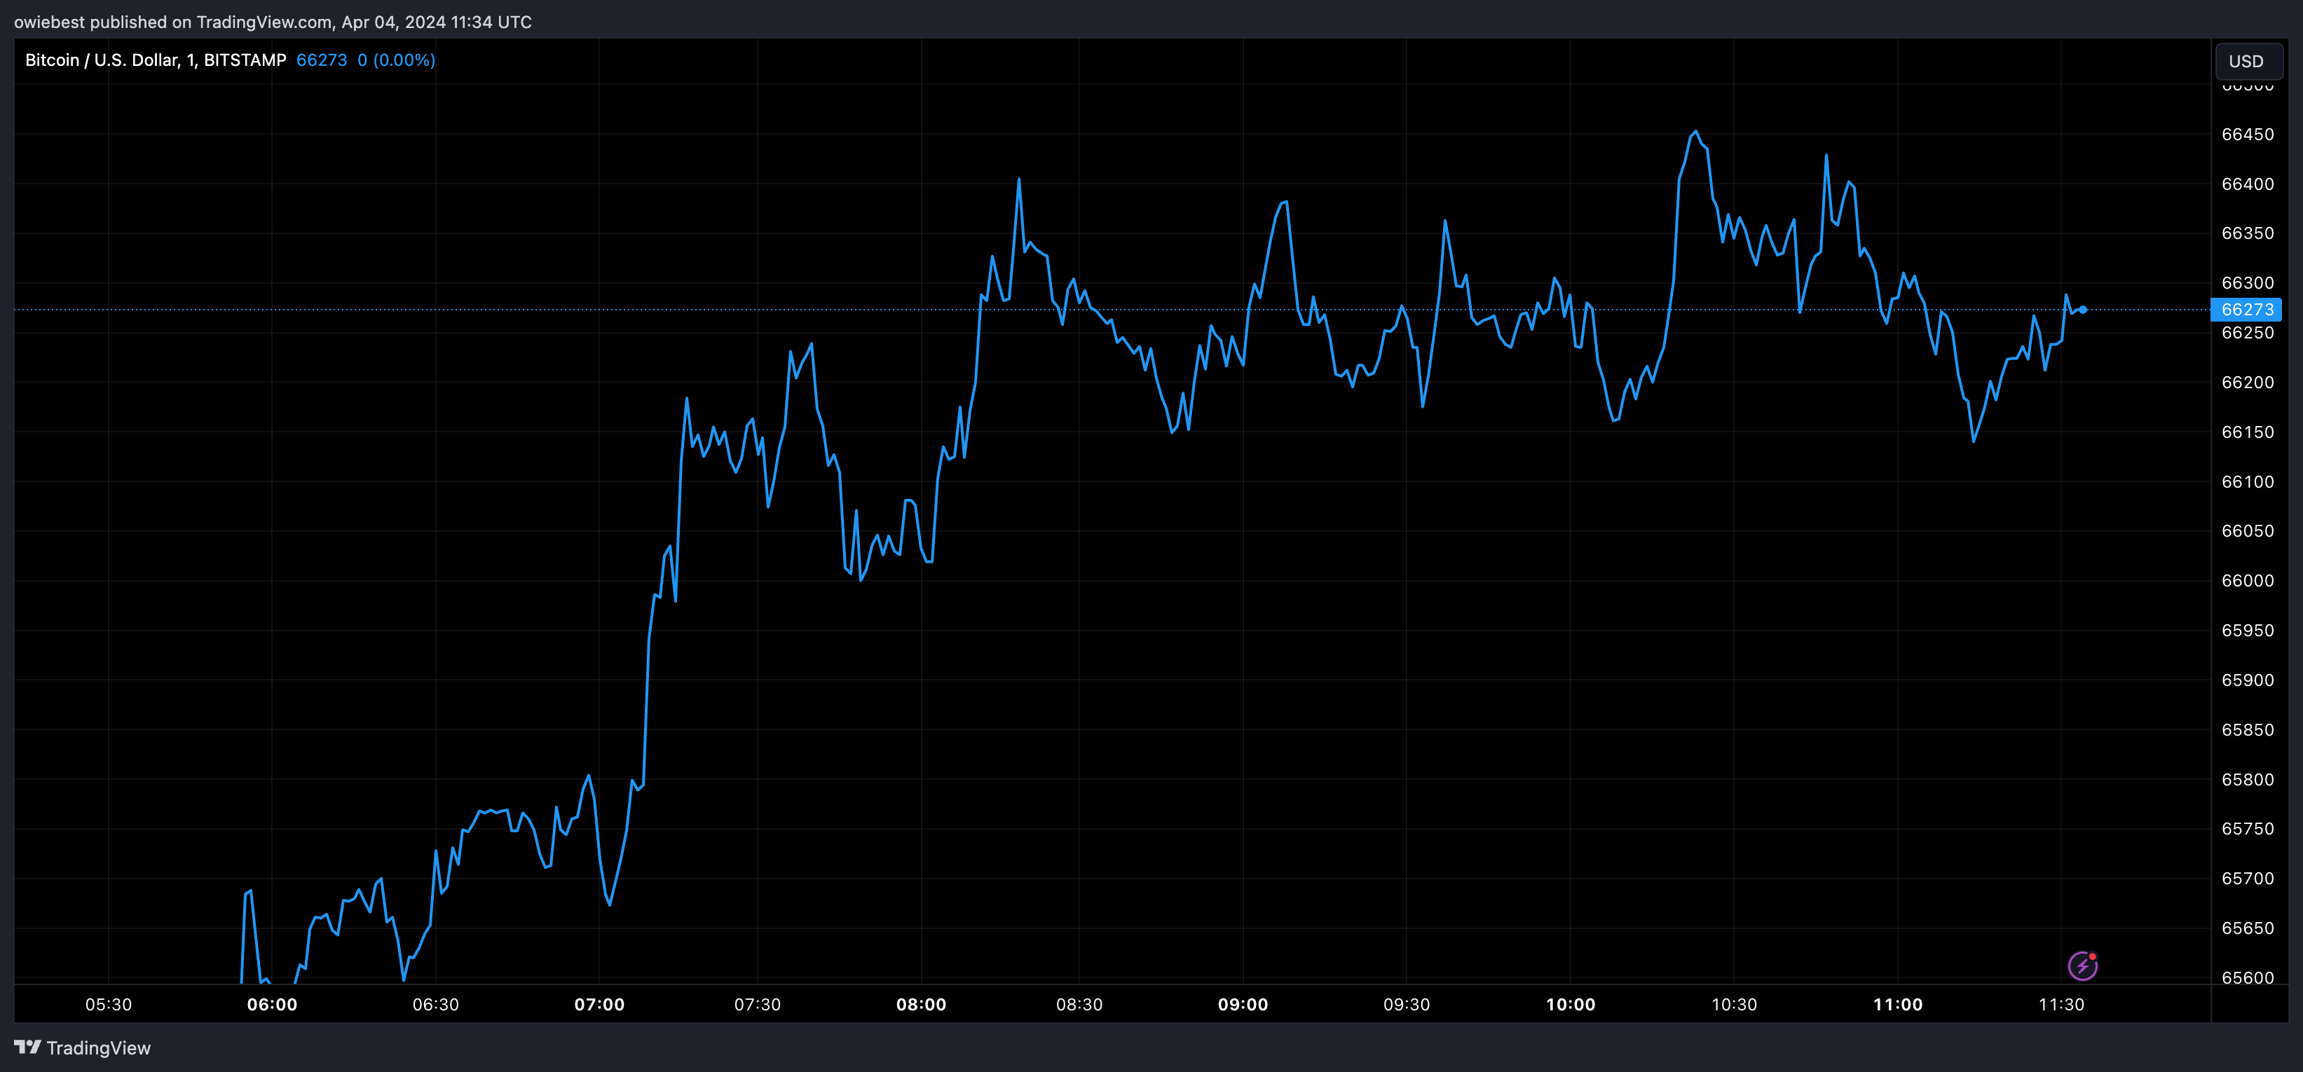
Task: Click the 65750 price axis label
Action: [2247, 828]
